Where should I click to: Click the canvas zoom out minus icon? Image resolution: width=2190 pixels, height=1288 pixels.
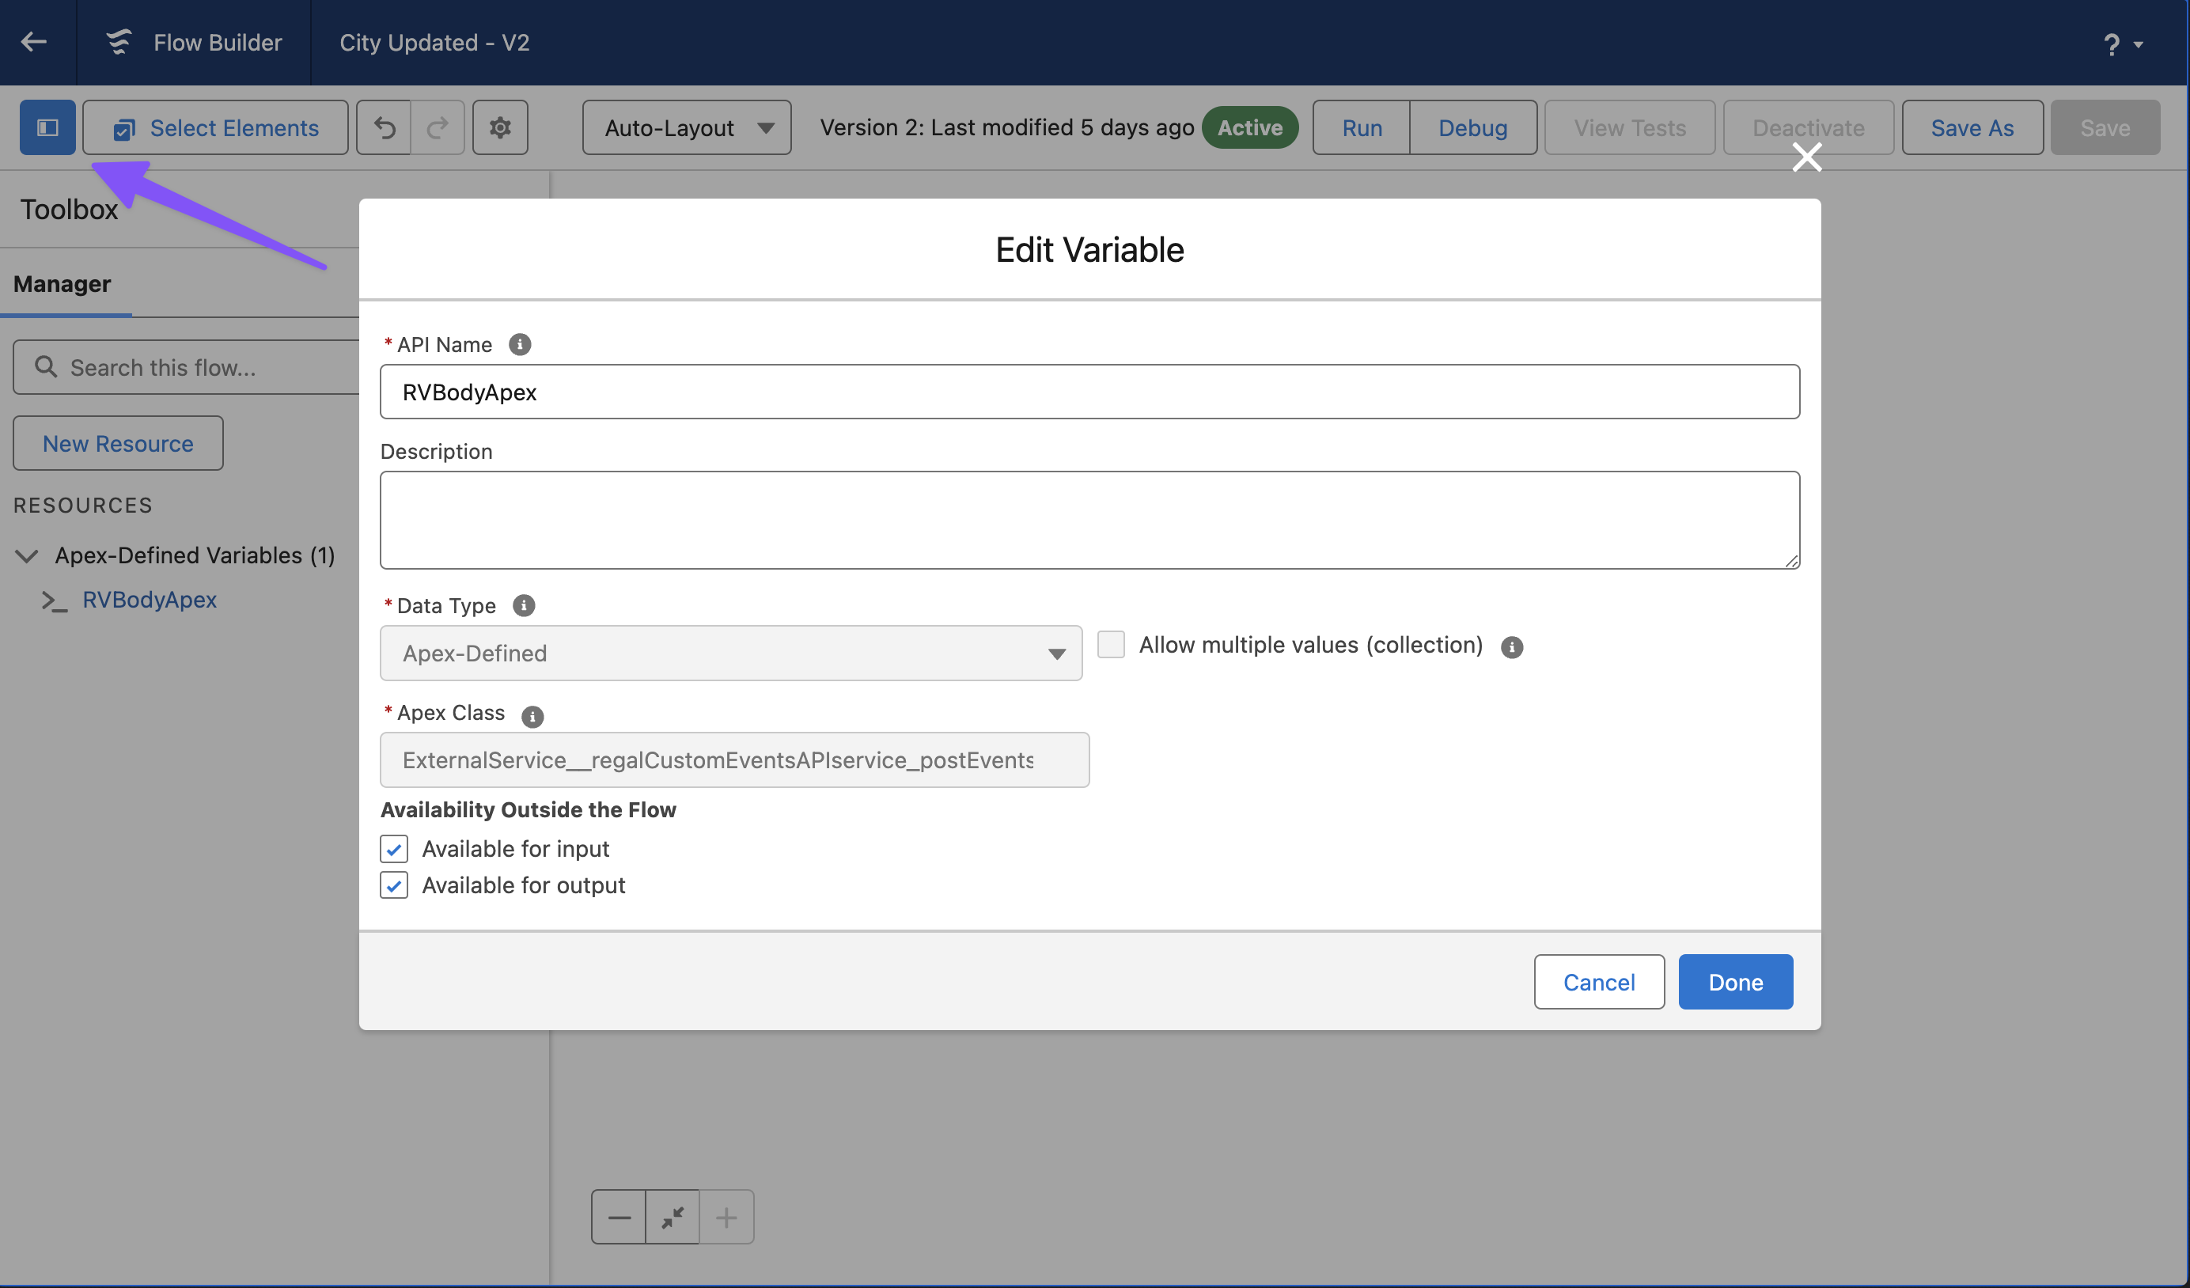(x=619, y=1218)
